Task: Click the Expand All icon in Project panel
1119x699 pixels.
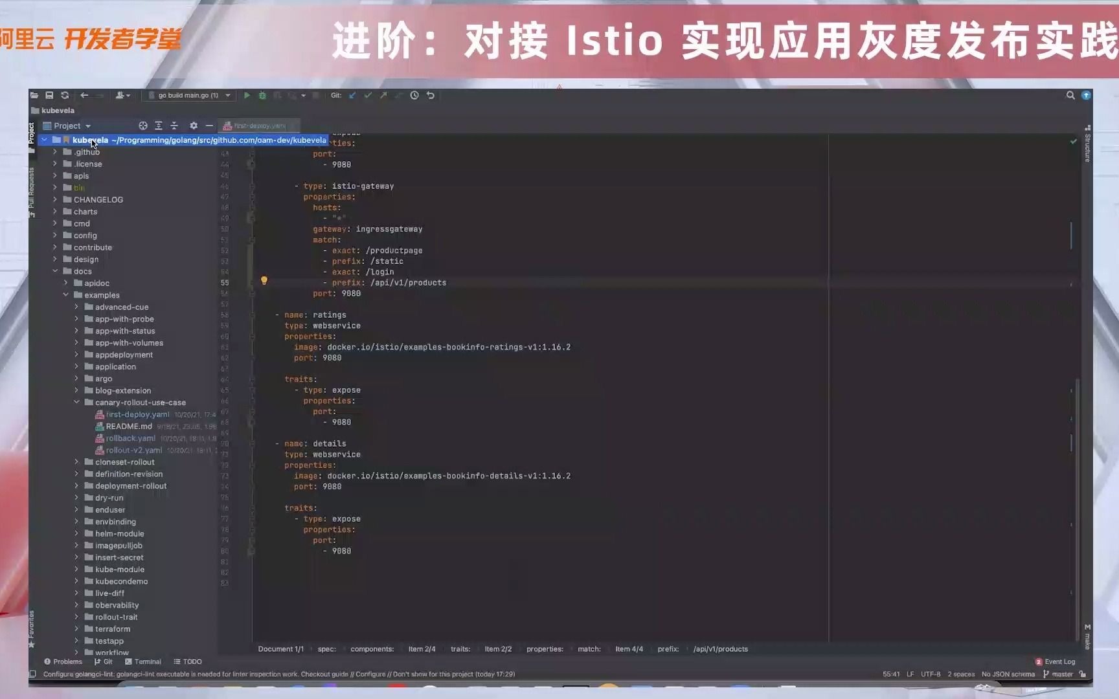Action: click(x=159, y=126)
